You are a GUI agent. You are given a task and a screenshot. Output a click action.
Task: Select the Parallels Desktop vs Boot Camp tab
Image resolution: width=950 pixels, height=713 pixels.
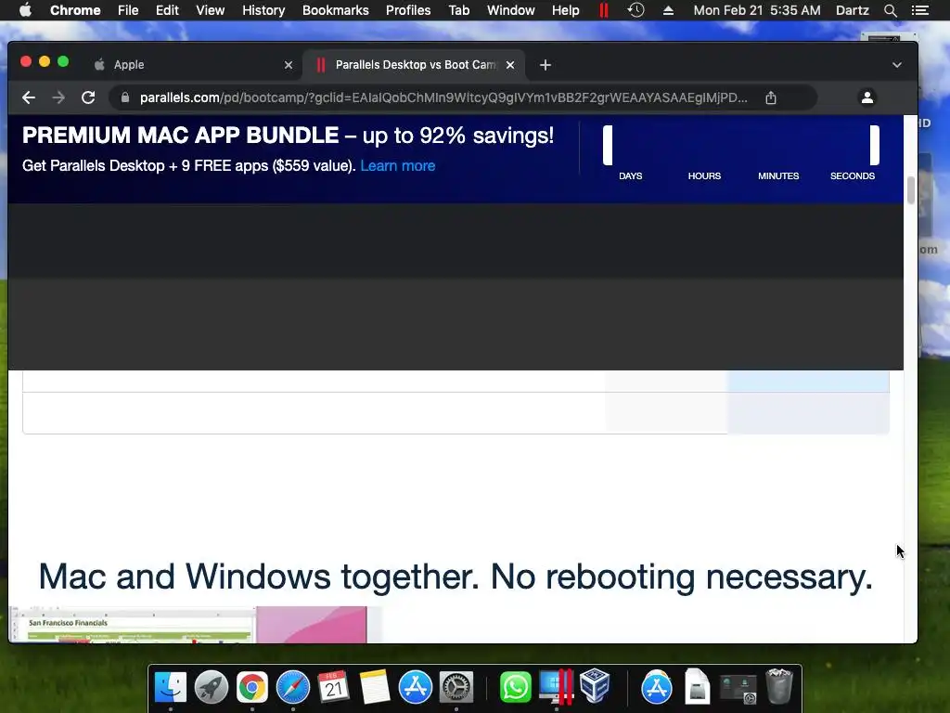(415, 65)
